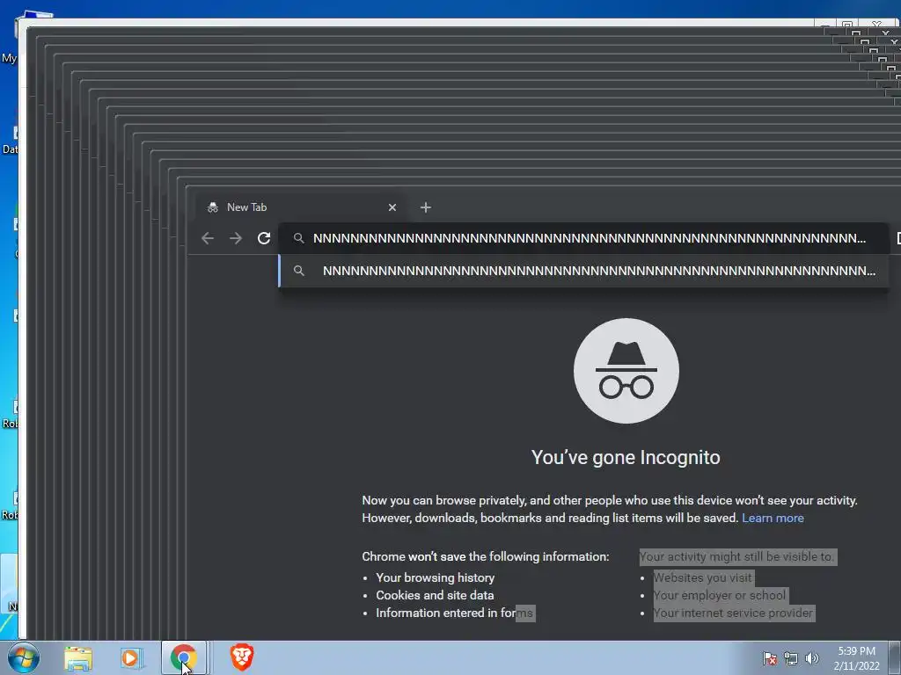Click the text Websites you visit
Image resolution: width=901 pixels, height=675 pixels.
pyautogui.click(x=702, y=577)
